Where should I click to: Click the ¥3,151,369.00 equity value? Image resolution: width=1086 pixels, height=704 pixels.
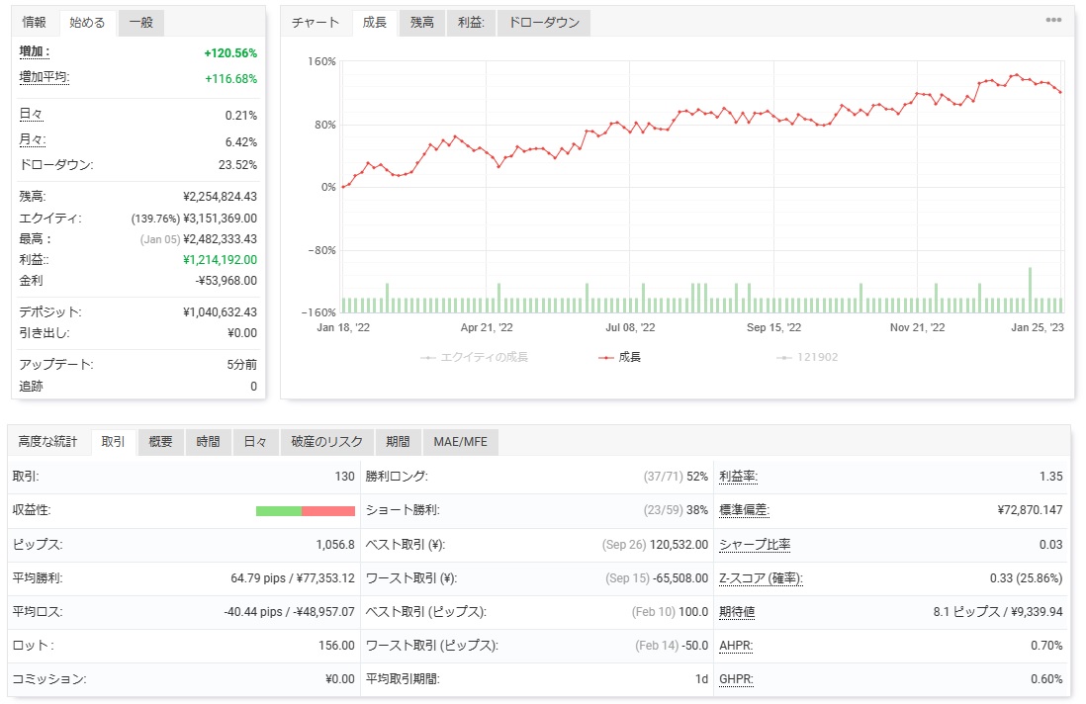pyautogui.click(x=221, y=219)
